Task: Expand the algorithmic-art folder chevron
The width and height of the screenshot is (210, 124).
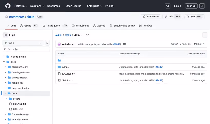Action: pyautogui.click(x=5, y=67)
